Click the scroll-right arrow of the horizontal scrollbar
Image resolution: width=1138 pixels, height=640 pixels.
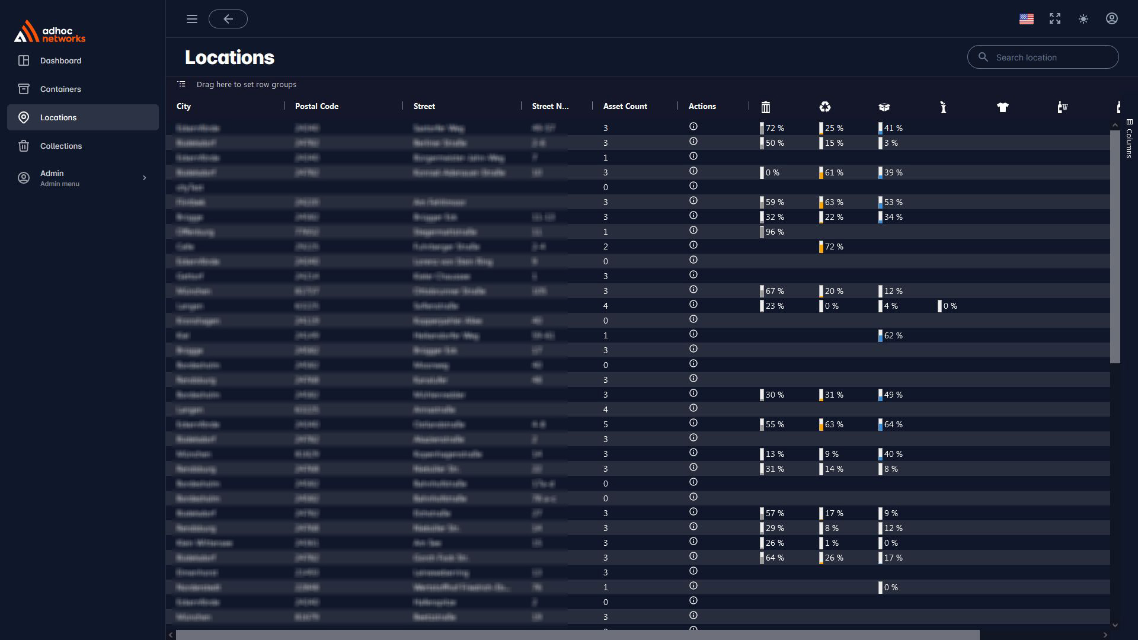[x=1105, y=635]
